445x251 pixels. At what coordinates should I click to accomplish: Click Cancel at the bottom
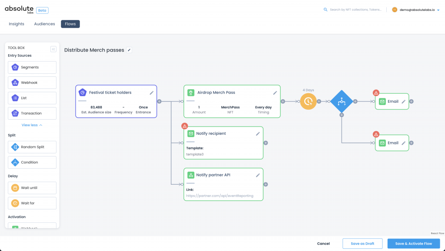pyautogui.click(x=323, y=244)
